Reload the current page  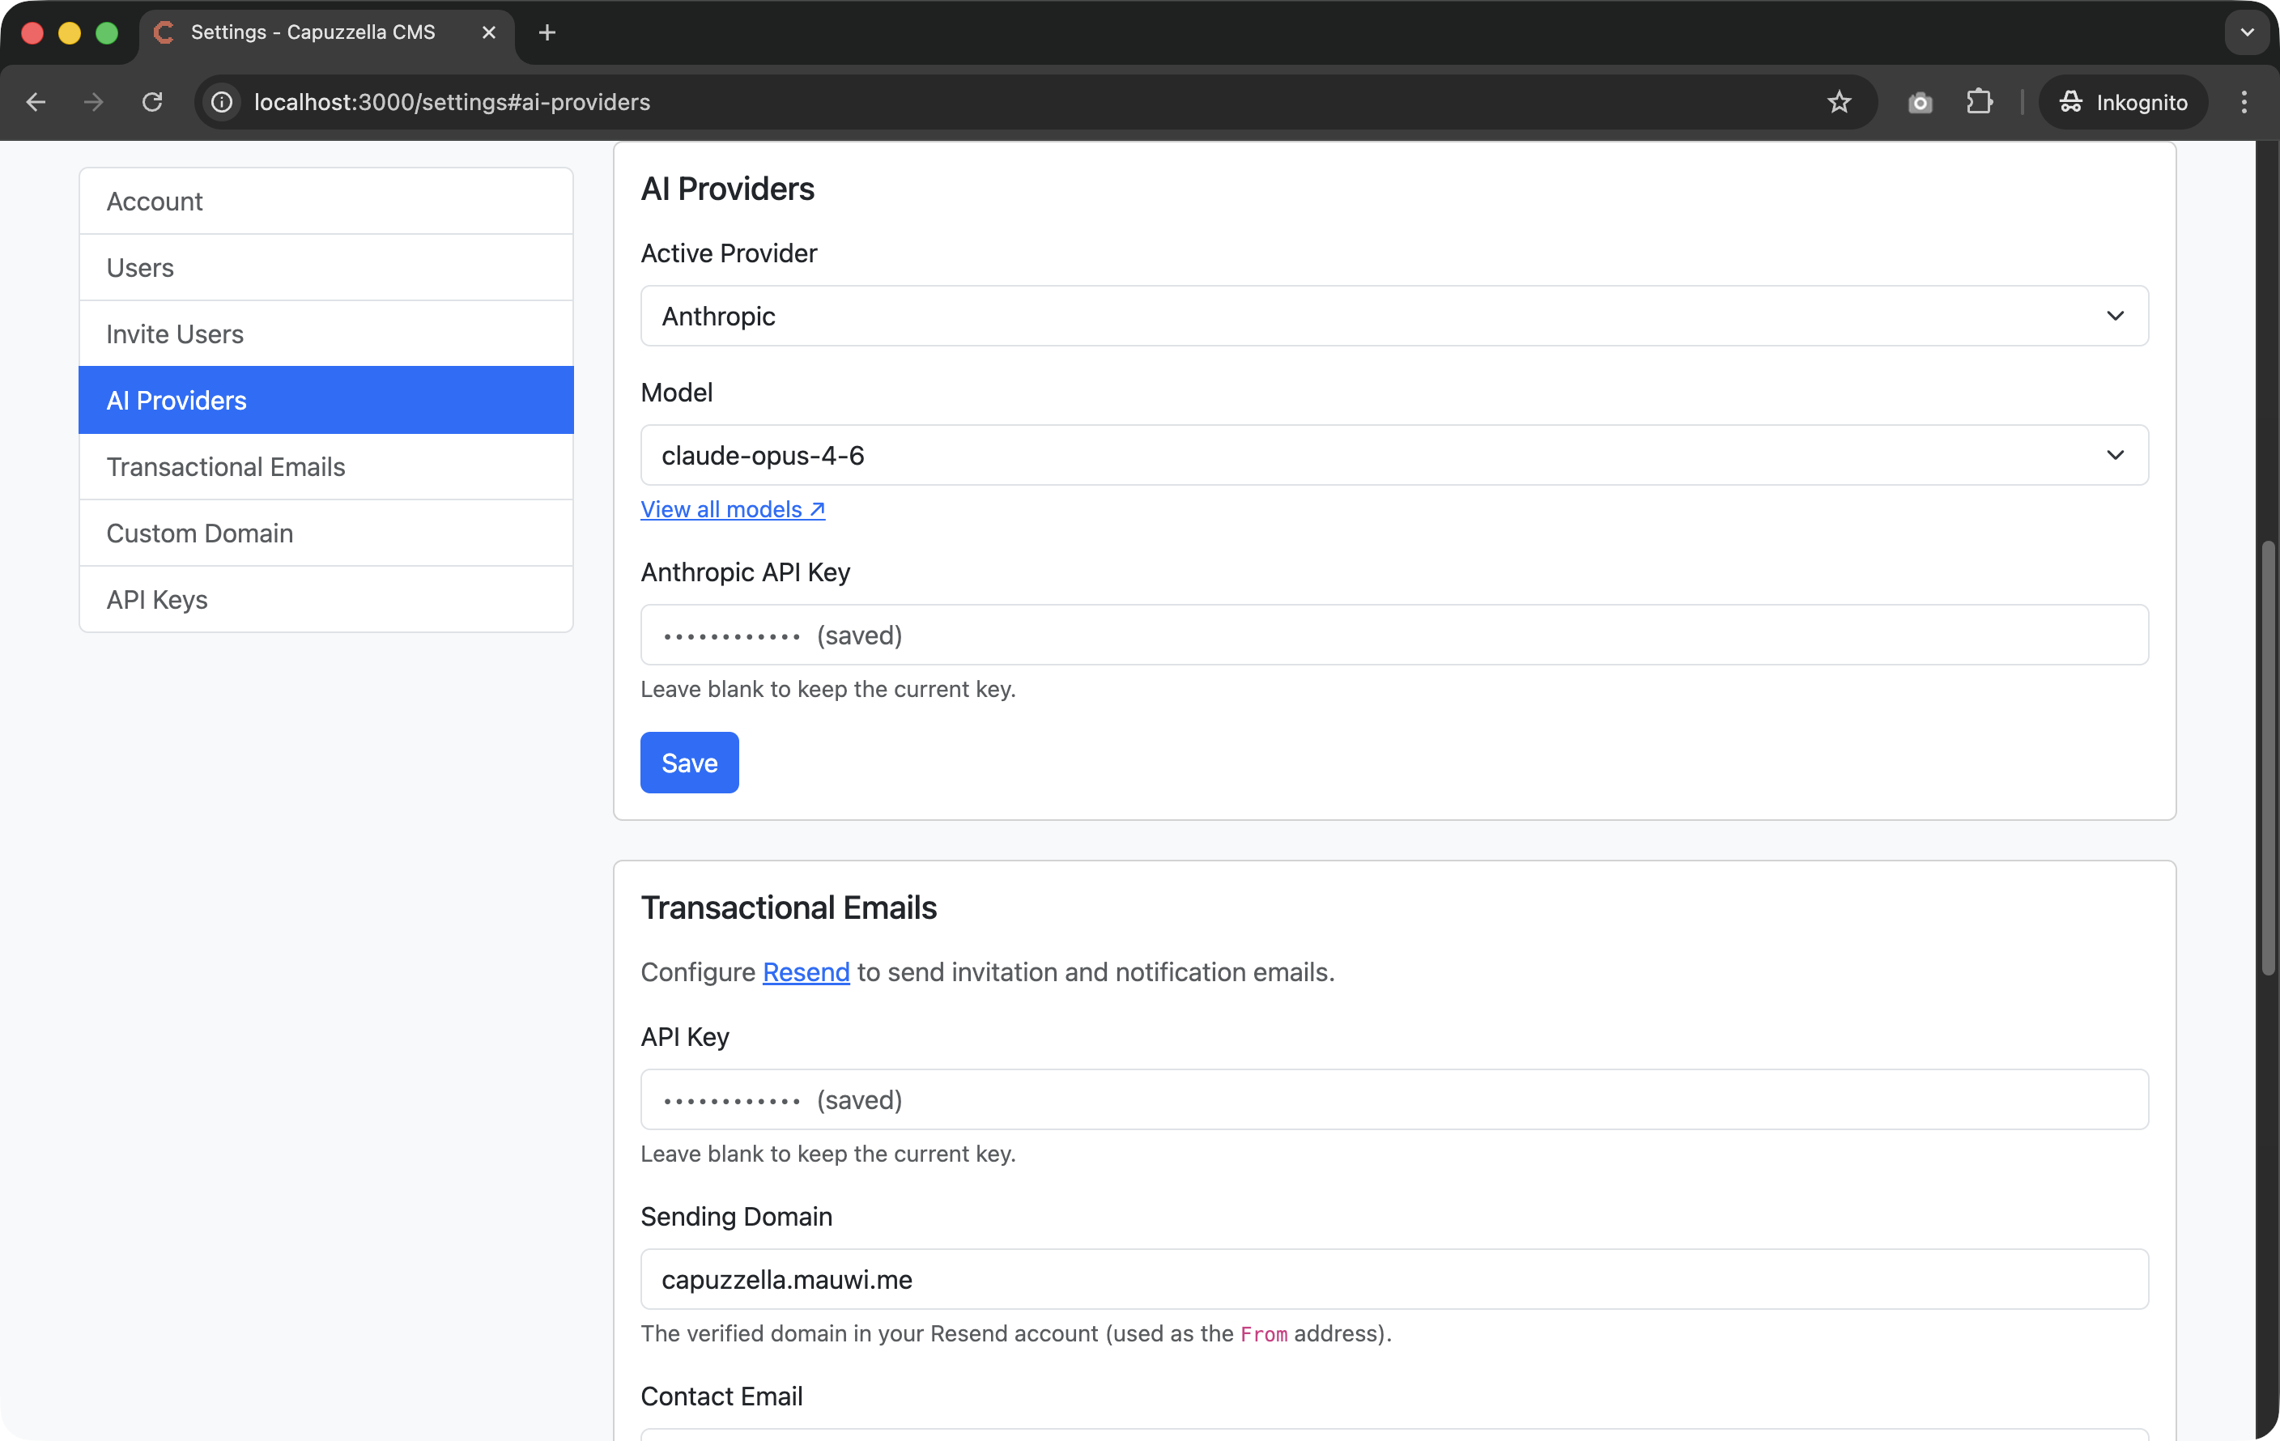pos(151,101)
